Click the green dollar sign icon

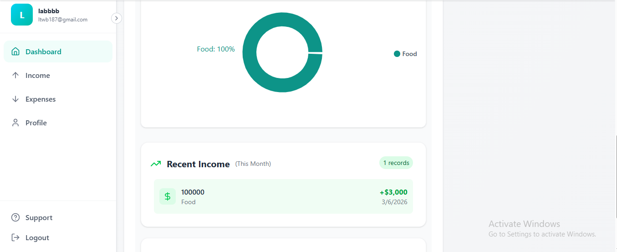point(168,196)
